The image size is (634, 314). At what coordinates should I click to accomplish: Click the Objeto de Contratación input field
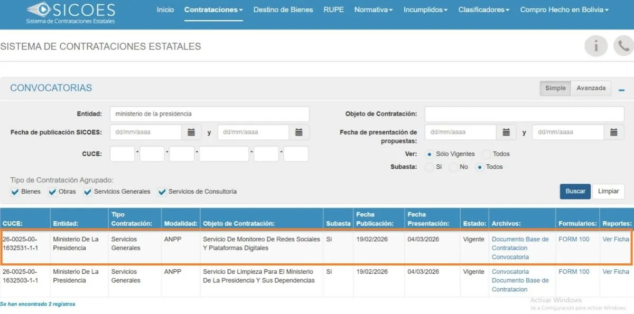tap(525, 114)
